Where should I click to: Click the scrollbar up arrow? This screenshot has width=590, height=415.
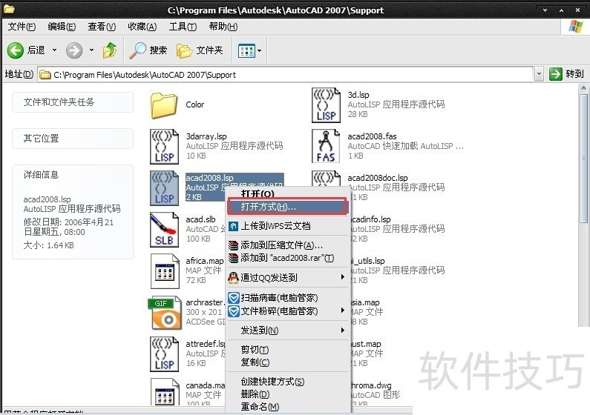(584, 89)
